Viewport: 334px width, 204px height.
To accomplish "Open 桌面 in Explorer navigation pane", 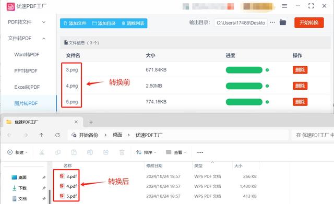I will [x=19, y=177].
